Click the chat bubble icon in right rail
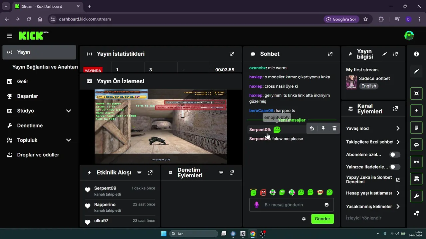 pos(416,145)
